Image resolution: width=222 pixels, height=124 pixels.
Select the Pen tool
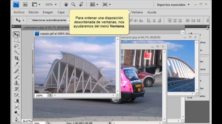(x=16, y=119)
